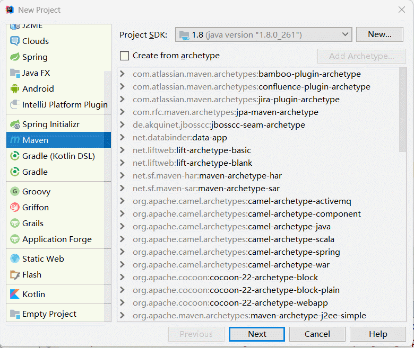
Task: Click the Maven 'm' icon
Action: [15, 140]
